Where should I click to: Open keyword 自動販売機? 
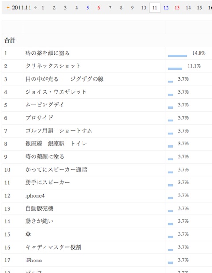tap(39, 208)
